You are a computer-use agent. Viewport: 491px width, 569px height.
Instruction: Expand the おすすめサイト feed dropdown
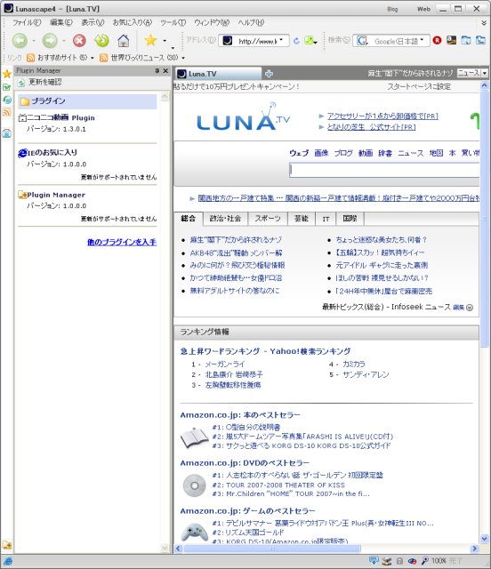point(93,58)
